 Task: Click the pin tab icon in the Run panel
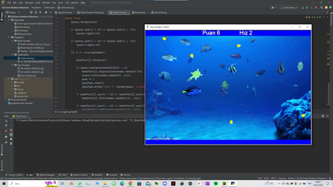pyautogui.click(x=6, y=143)
